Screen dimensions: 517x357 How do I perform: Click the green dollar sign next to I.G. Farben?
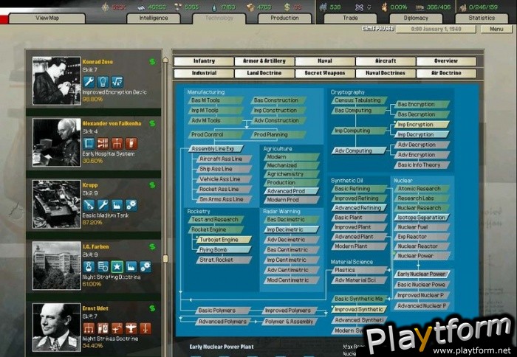click(152, 246)
